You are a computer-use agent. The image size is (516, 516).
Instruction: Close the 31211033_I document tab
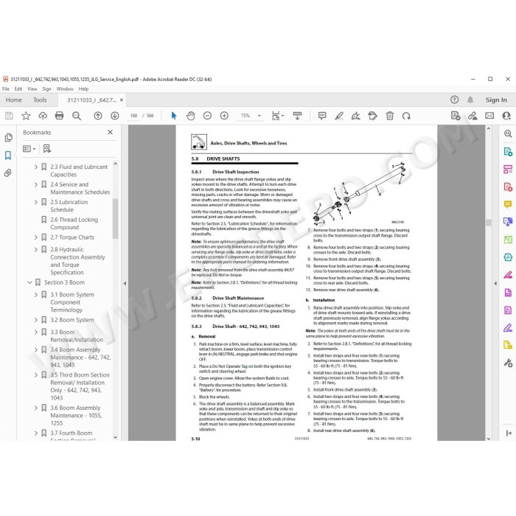coord(122,100)
